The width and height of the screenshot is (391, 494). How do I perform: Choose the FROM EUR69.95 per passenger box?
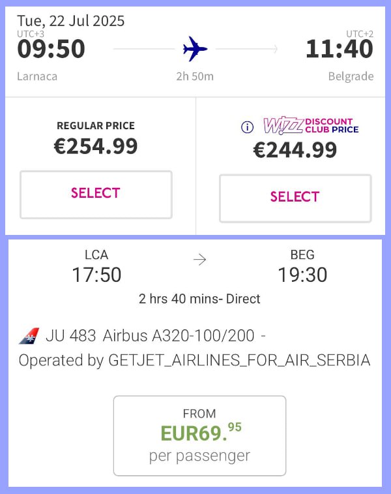coord(200,436)
